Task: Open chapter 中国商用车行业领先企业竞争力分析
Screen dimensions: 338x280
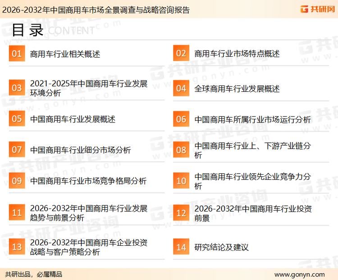Action: point(252,181)
